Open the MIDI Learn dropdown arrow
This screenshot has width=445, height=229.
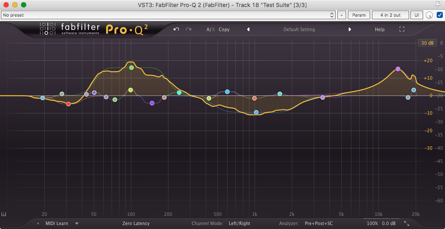tap(77, 223)
